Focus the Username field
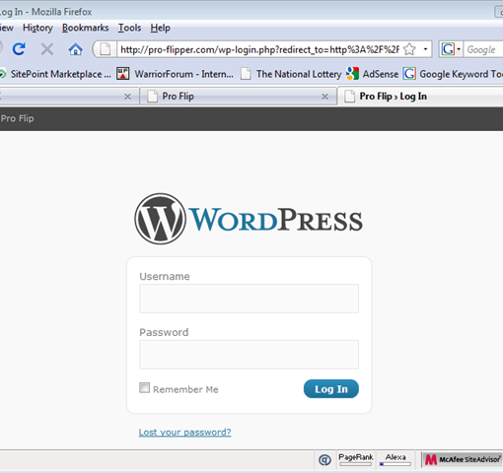 [x=249, y=299]
